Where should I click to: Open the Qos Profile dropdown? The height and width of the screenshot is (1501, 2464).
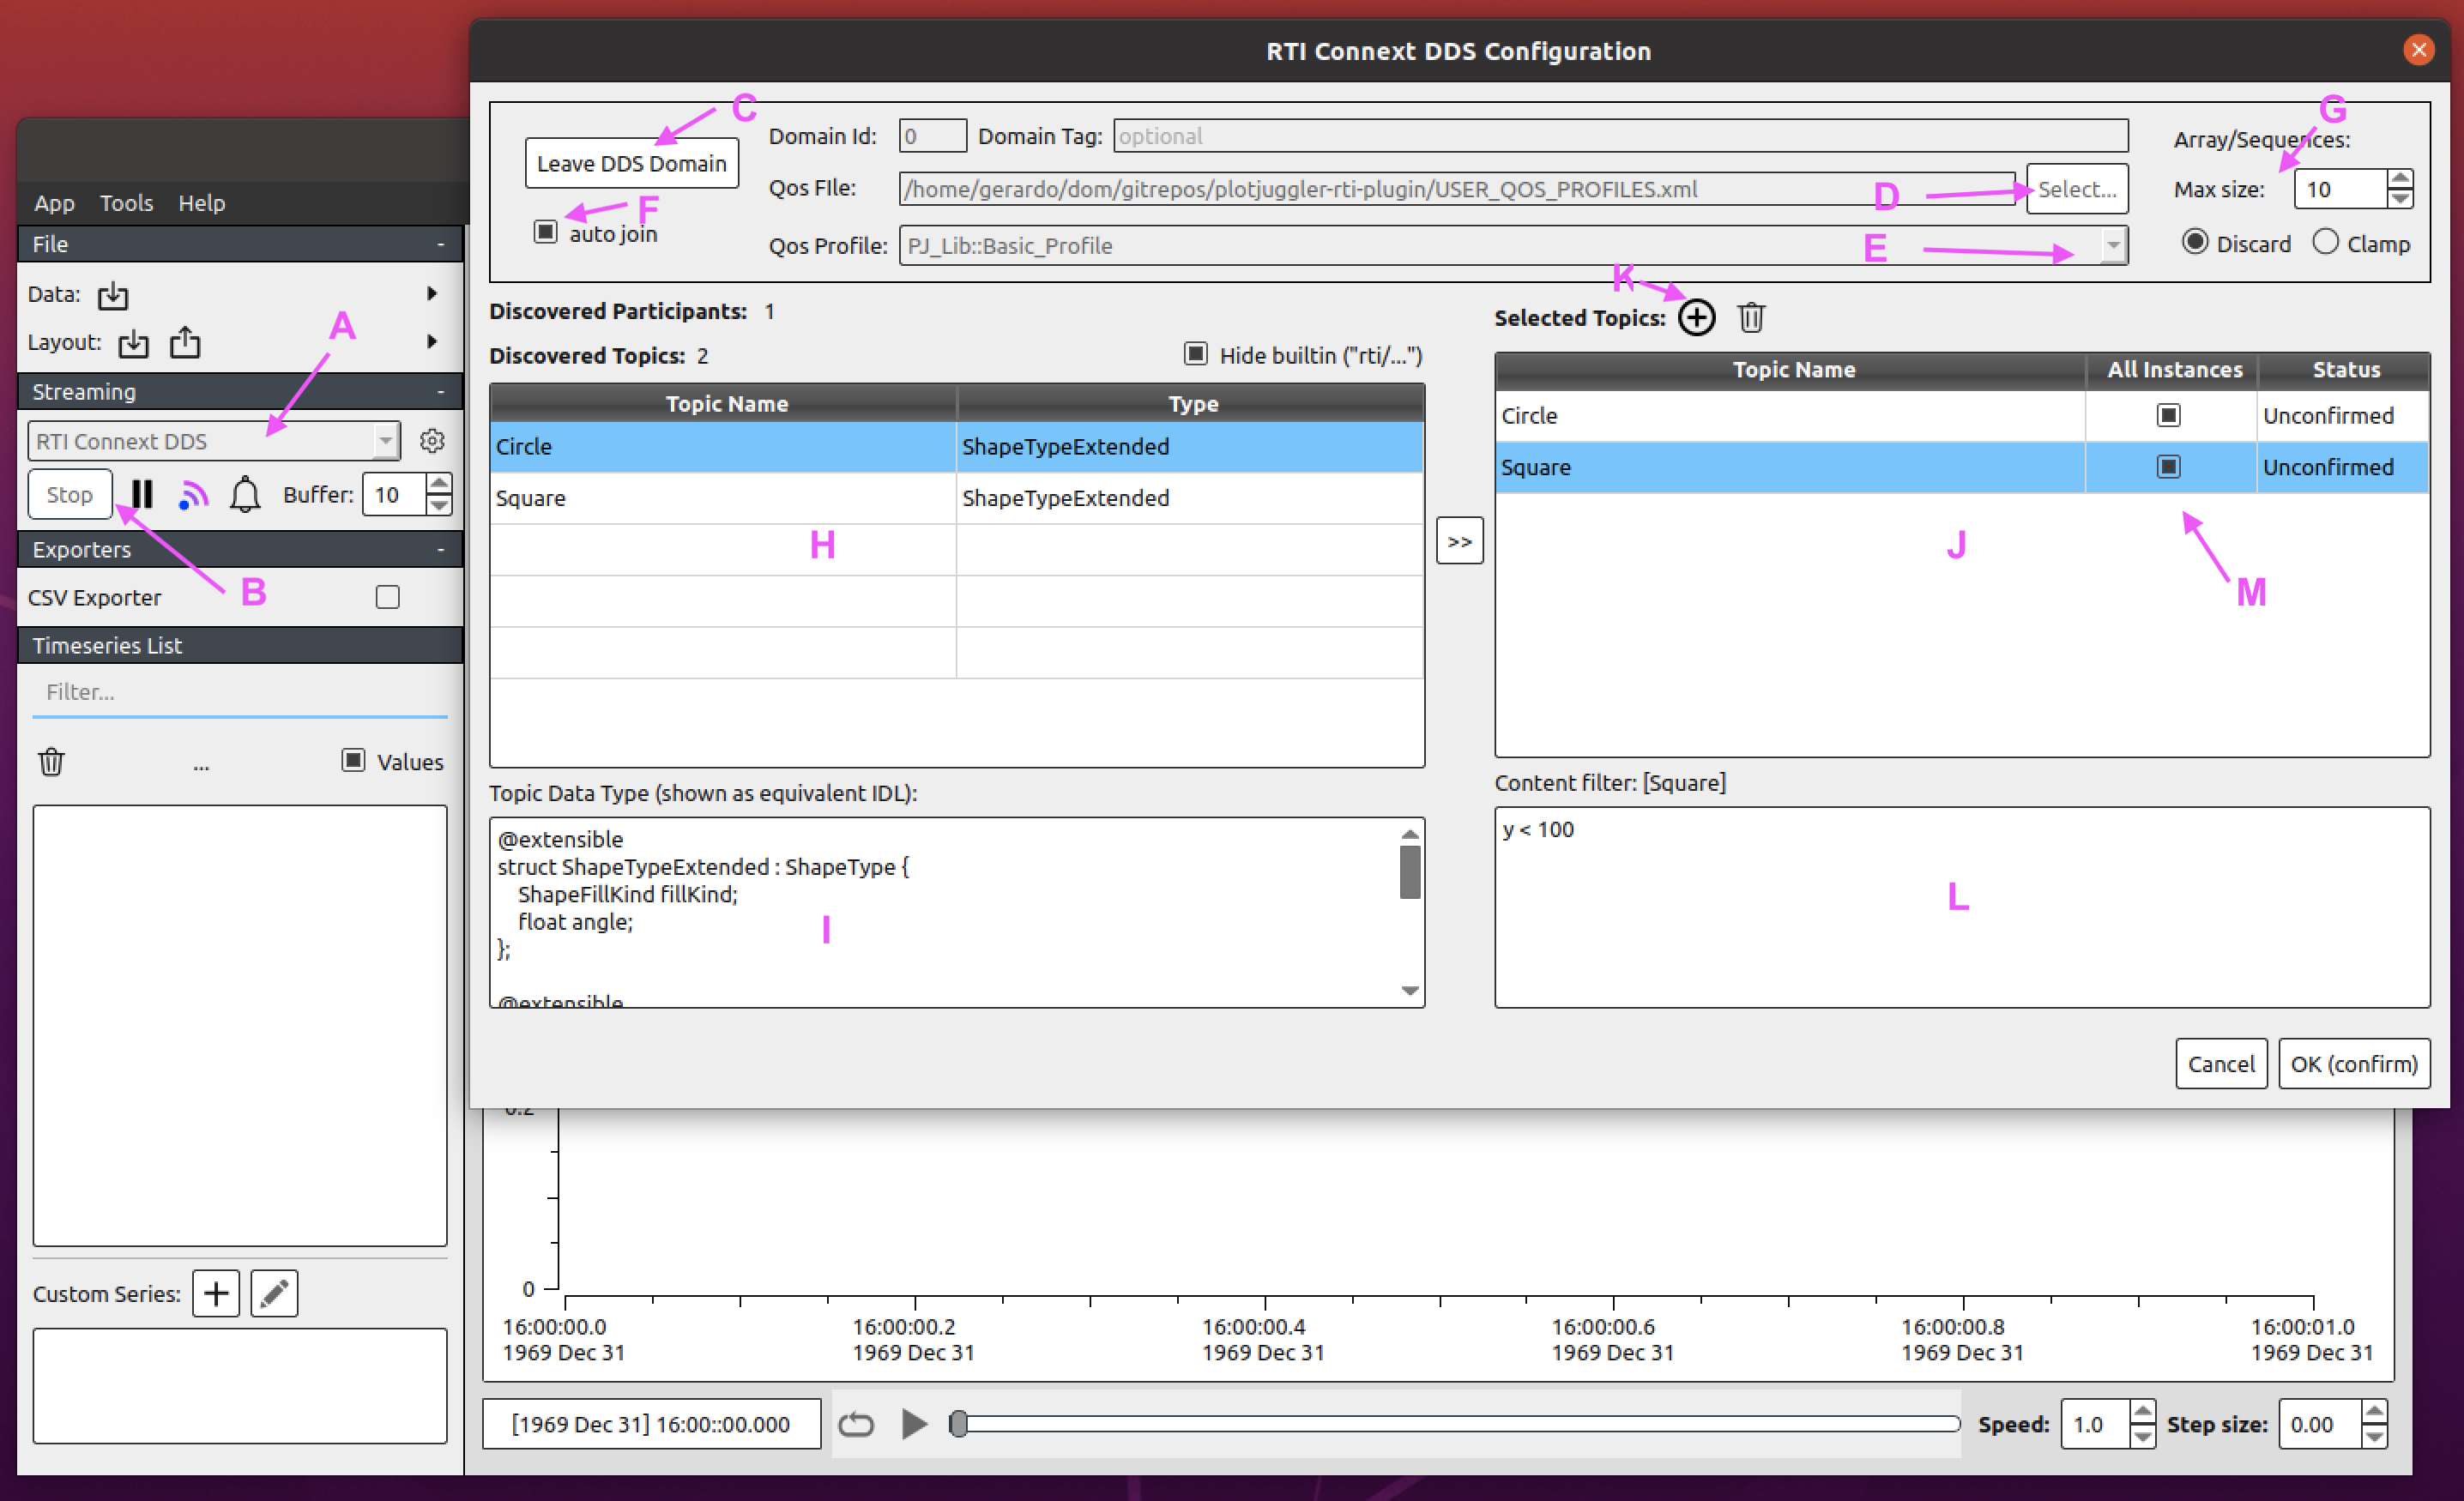click(x=2113, y=245)
